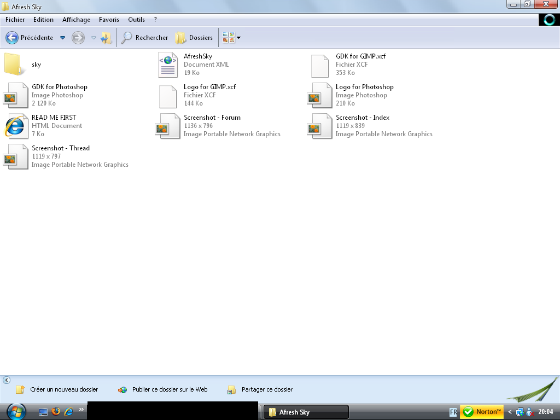Click the Rechercher search button

(144, 38)
